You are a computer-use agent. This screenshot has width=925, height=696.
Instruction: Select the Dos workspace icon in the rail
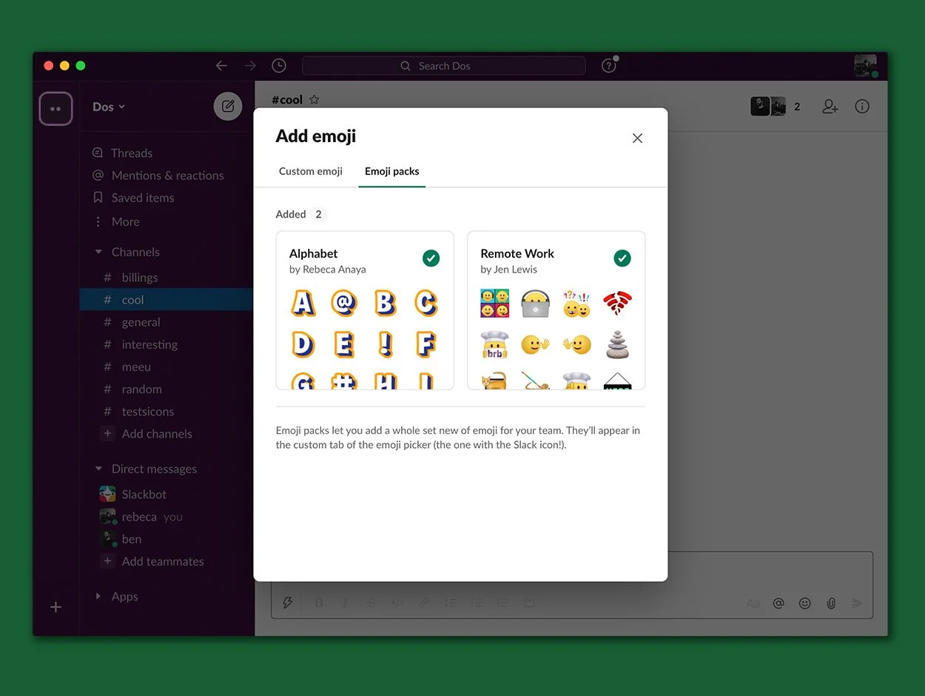tap(55, 109)
